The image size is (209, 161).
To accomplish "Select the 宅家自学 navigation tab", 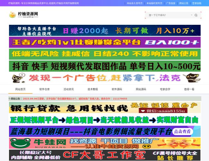I will click(x=165, y=89).
